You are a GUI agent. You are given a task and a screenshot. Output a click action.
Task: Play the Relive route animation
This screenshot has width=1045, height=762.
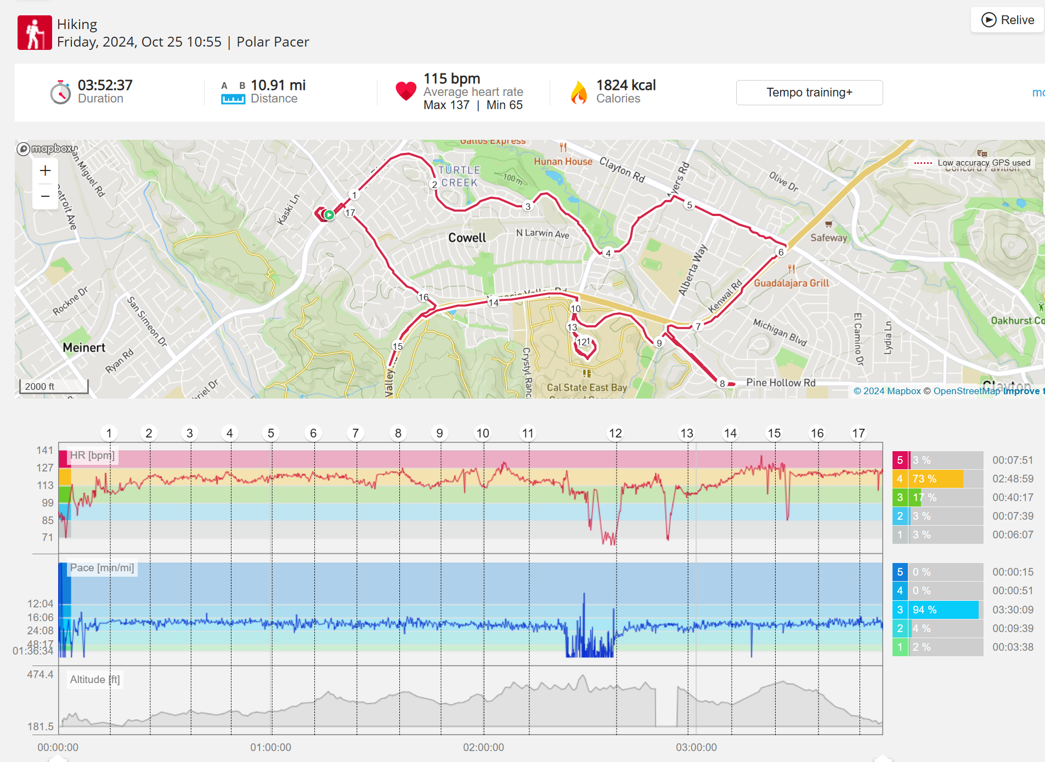pyautogui.click(x=1007, y=20)
